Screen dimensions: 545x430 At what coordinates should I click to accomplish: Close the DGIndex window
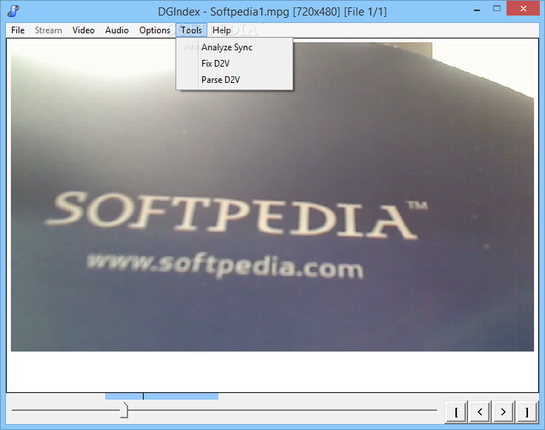(523, 9)
